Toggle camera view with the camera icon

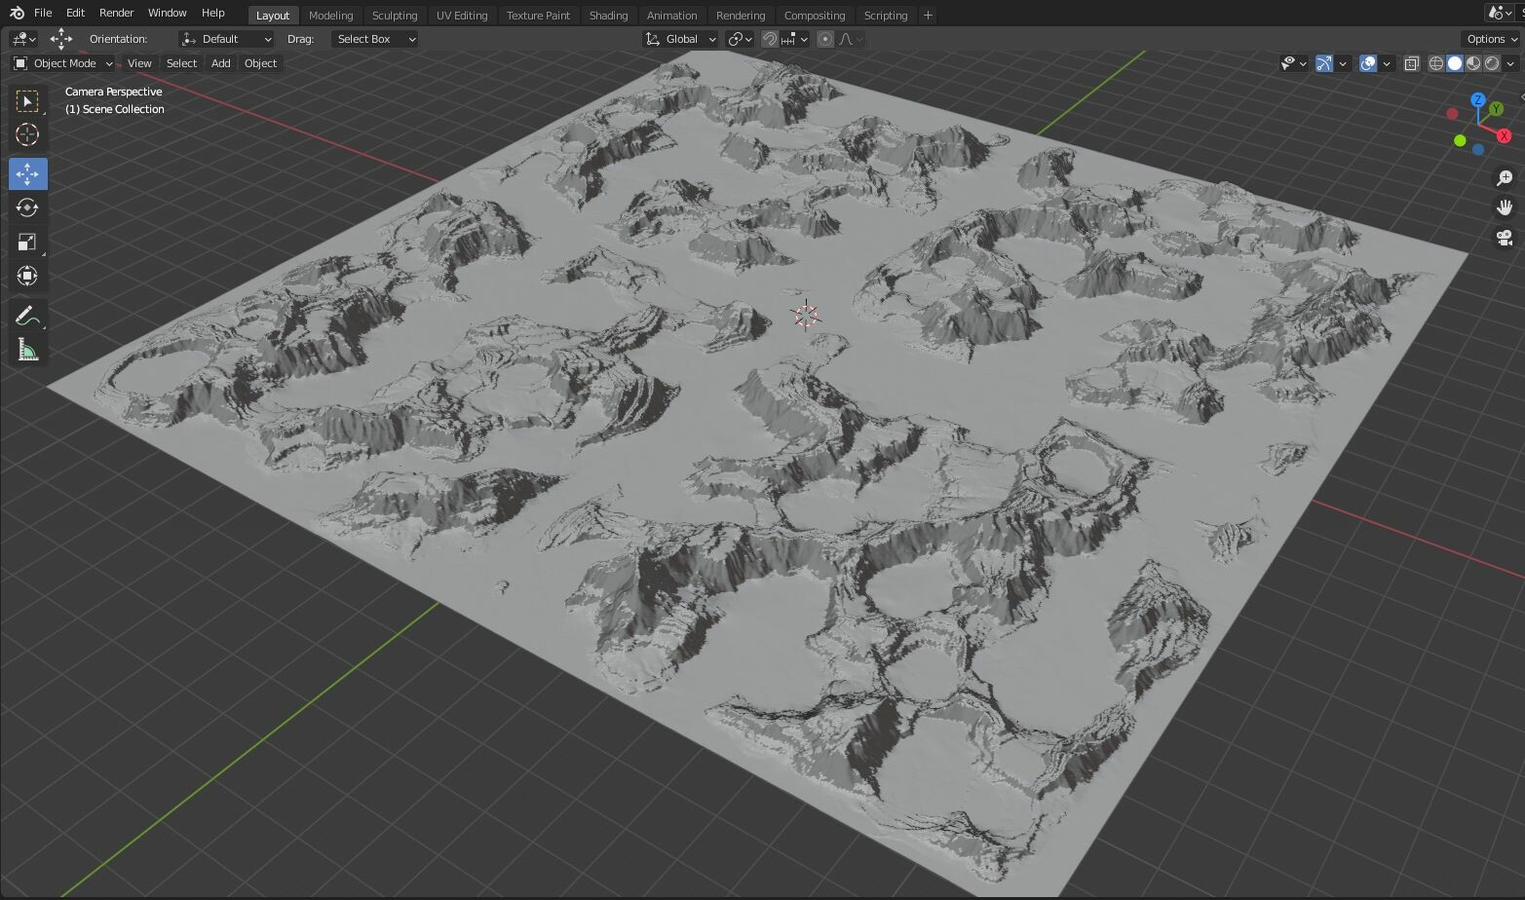point(1505,238)
